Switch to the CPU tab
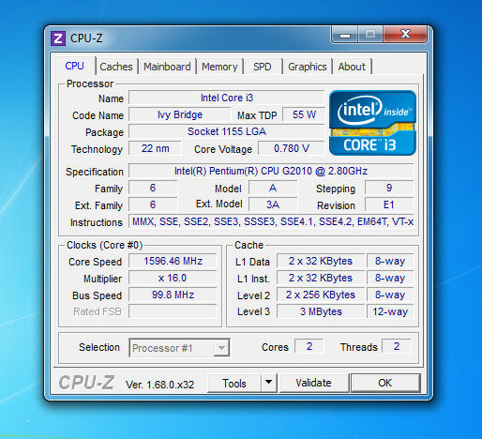Screen dimensions: 482x439 pyautogui.click(x=74, y=66)
